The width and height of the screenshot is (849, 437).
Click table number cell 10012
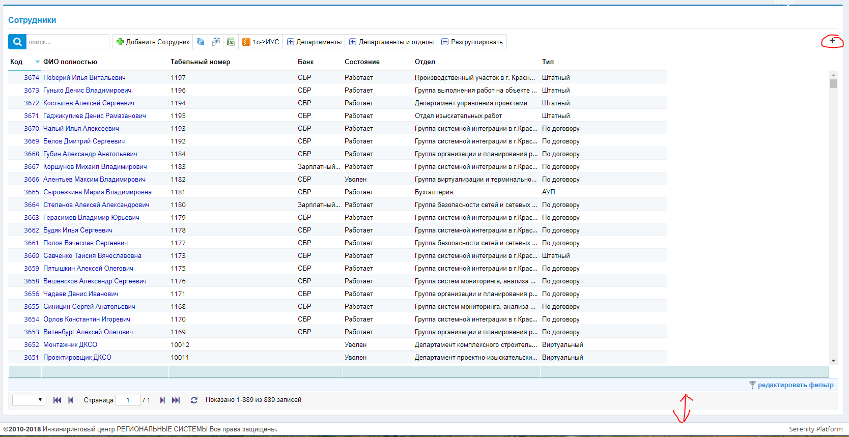pyautogui.click(x=180, y=344)
